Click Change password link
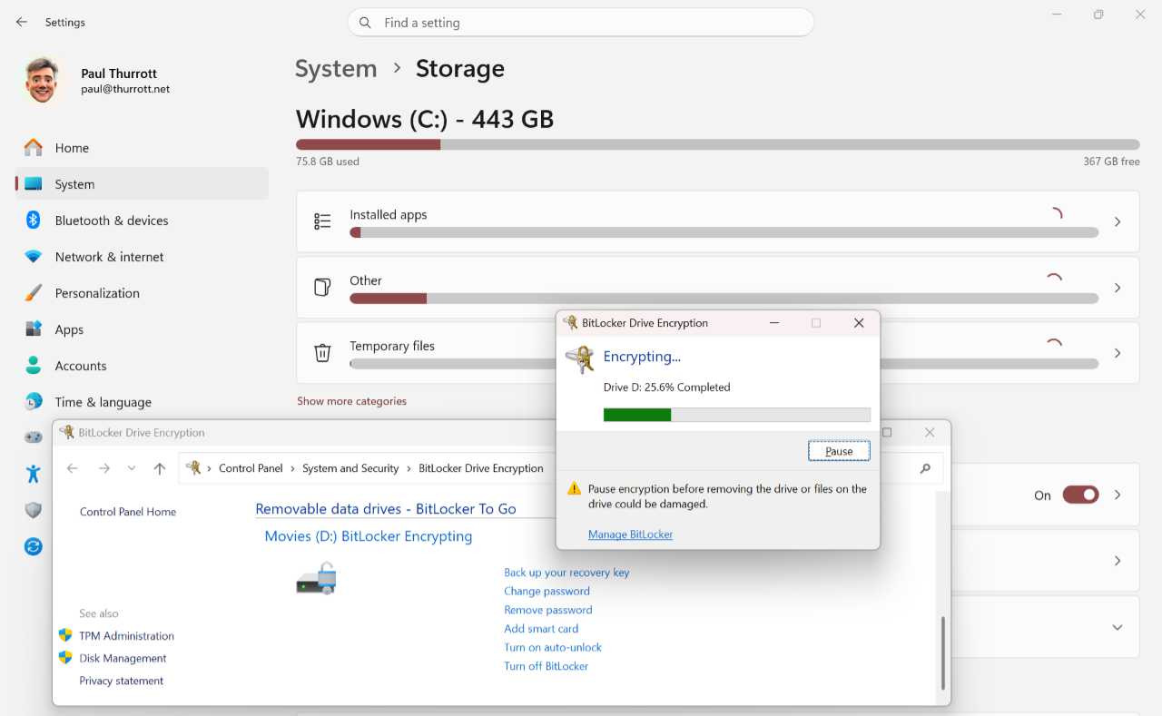Viewport: 1162px width, 716px height. 547,591
